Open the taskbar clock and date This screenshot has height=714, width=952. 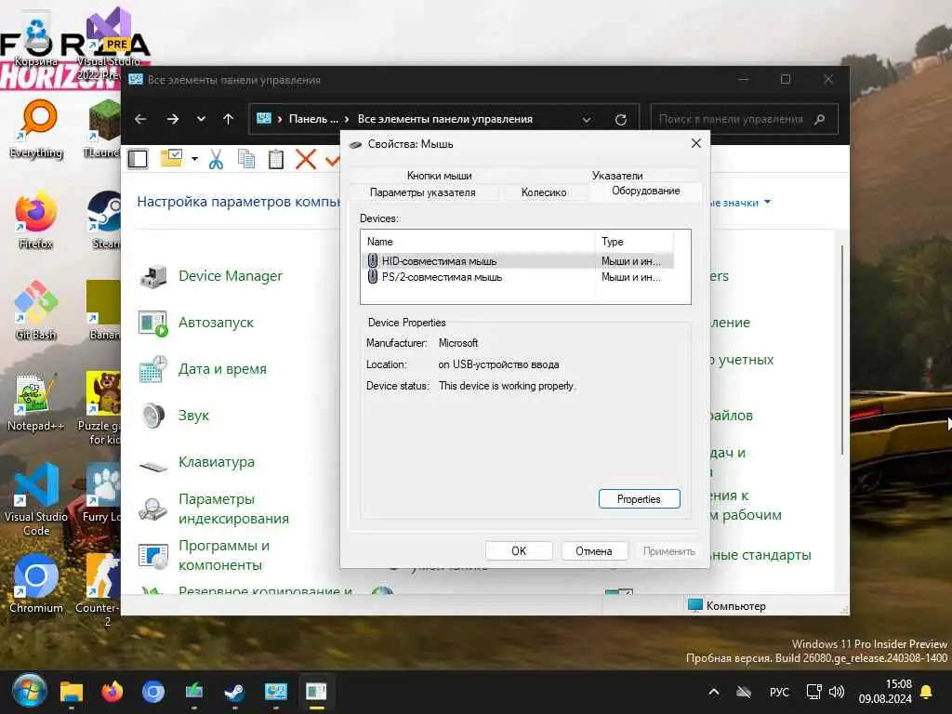pyautogui.click(x=885, y=692)
